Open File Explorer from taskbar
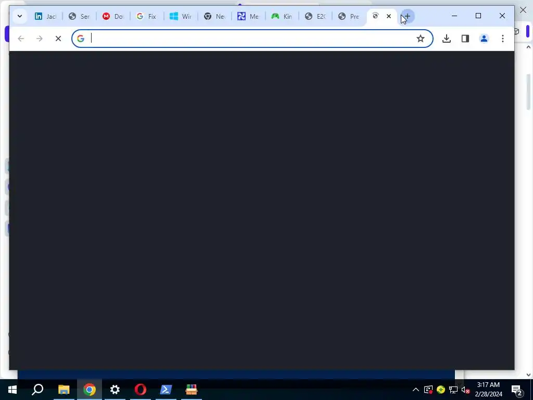The height and width of the screenshot is (400, 533). click(x=64, y=390)
